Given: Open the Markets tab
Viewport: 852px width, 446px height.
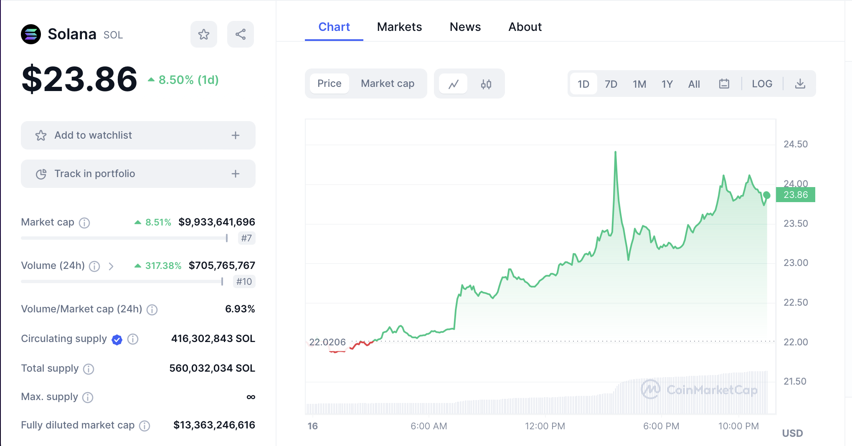Looking at the screenshot, I should coord(399,27).
